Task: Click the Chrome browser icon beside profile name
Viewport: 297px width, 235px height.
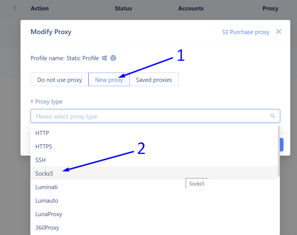Action: (113, 58)
